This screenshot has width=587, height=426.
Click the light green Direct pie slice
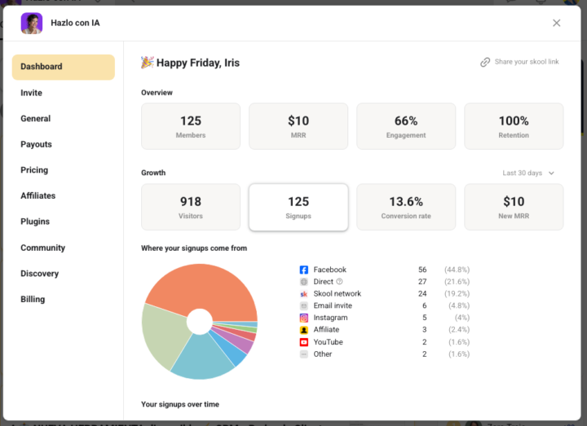[x=165, y=333]
